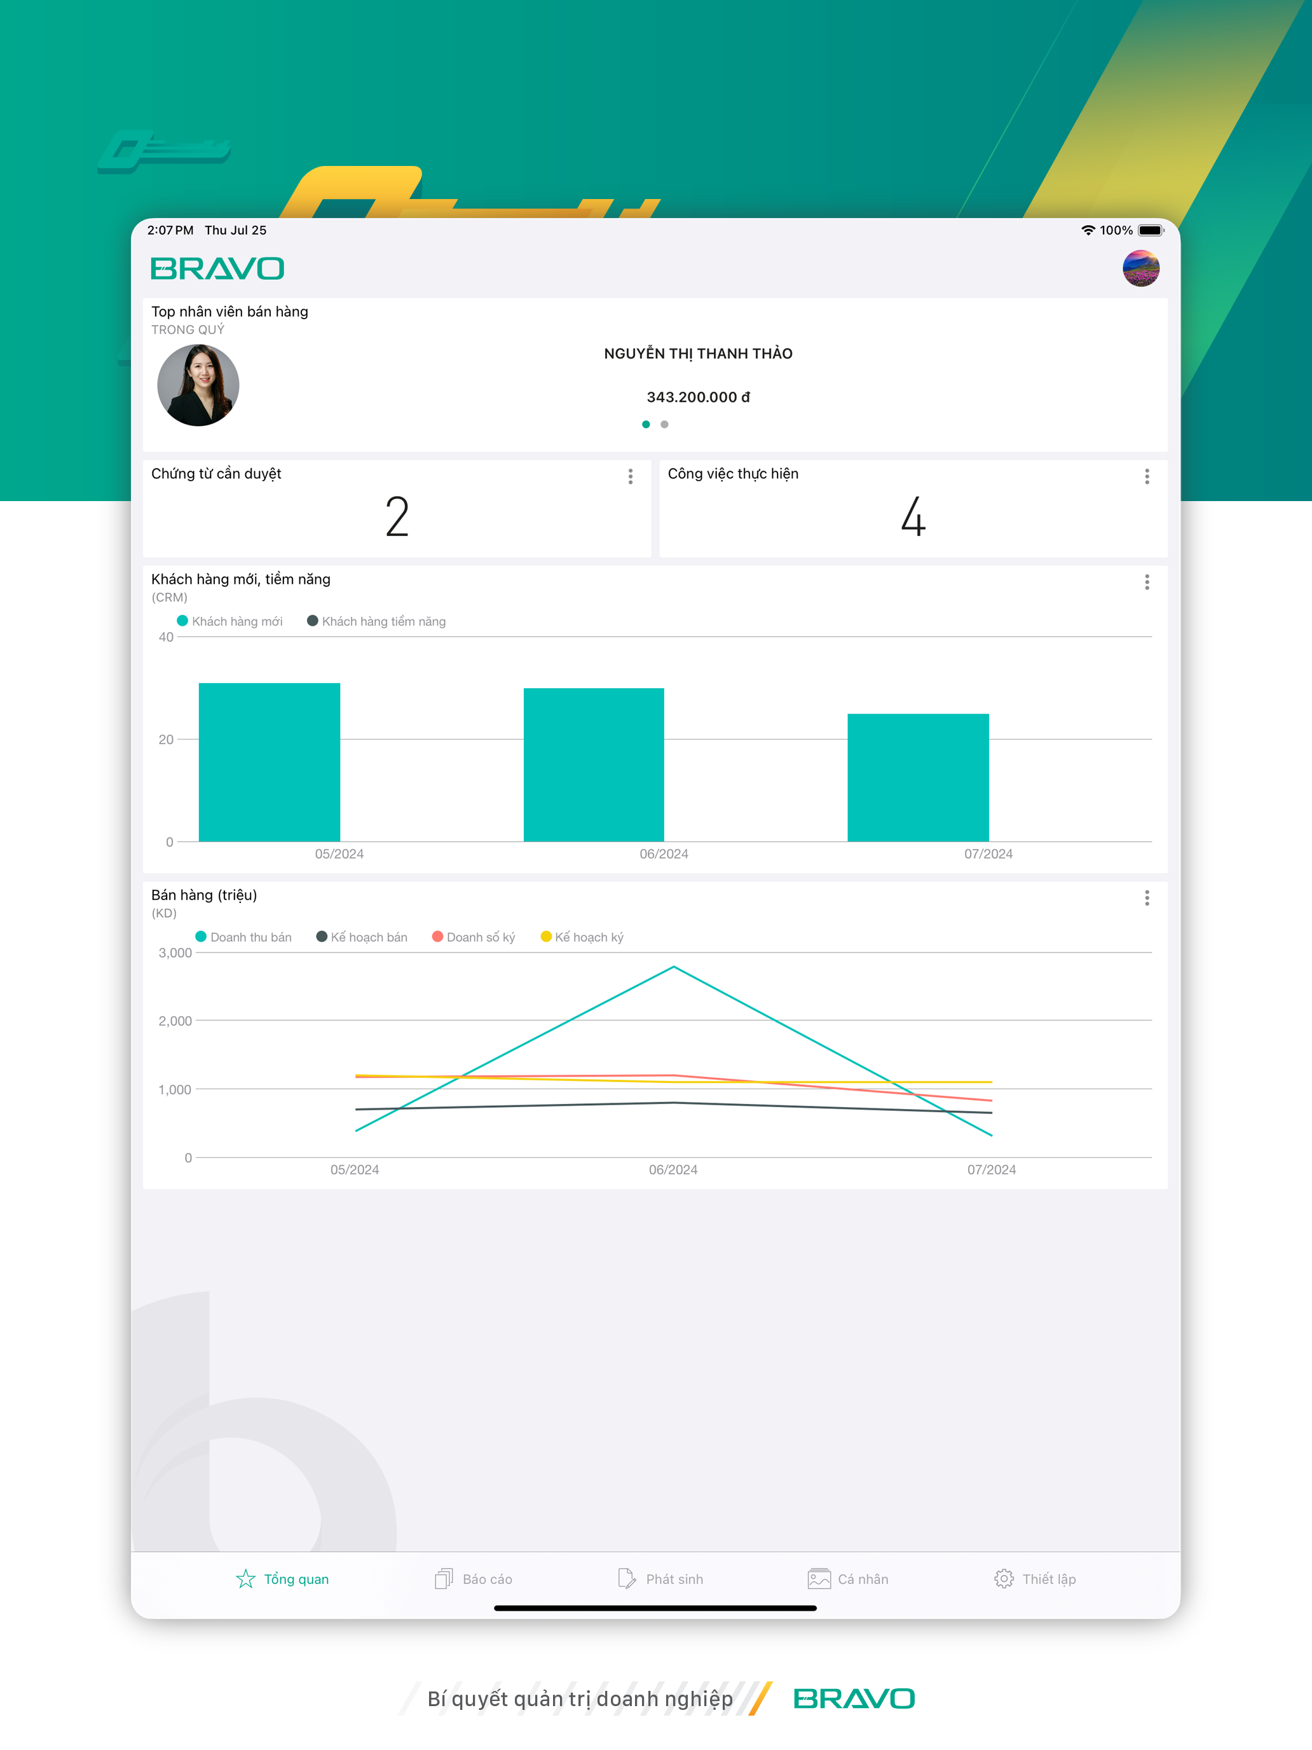
Task: Click the Bán hàng (triệu) title
Action: pyautogui.click(x=204, y=895)
